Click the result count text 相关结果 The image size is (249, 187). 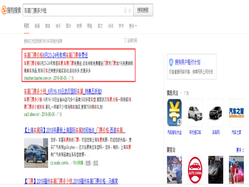[43, 41]
